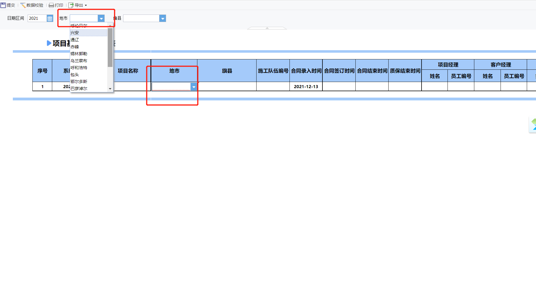This screenshot has width=536, height=285.
Task: Click 姓名 under 客户经理
Action: tap(487, 76)
